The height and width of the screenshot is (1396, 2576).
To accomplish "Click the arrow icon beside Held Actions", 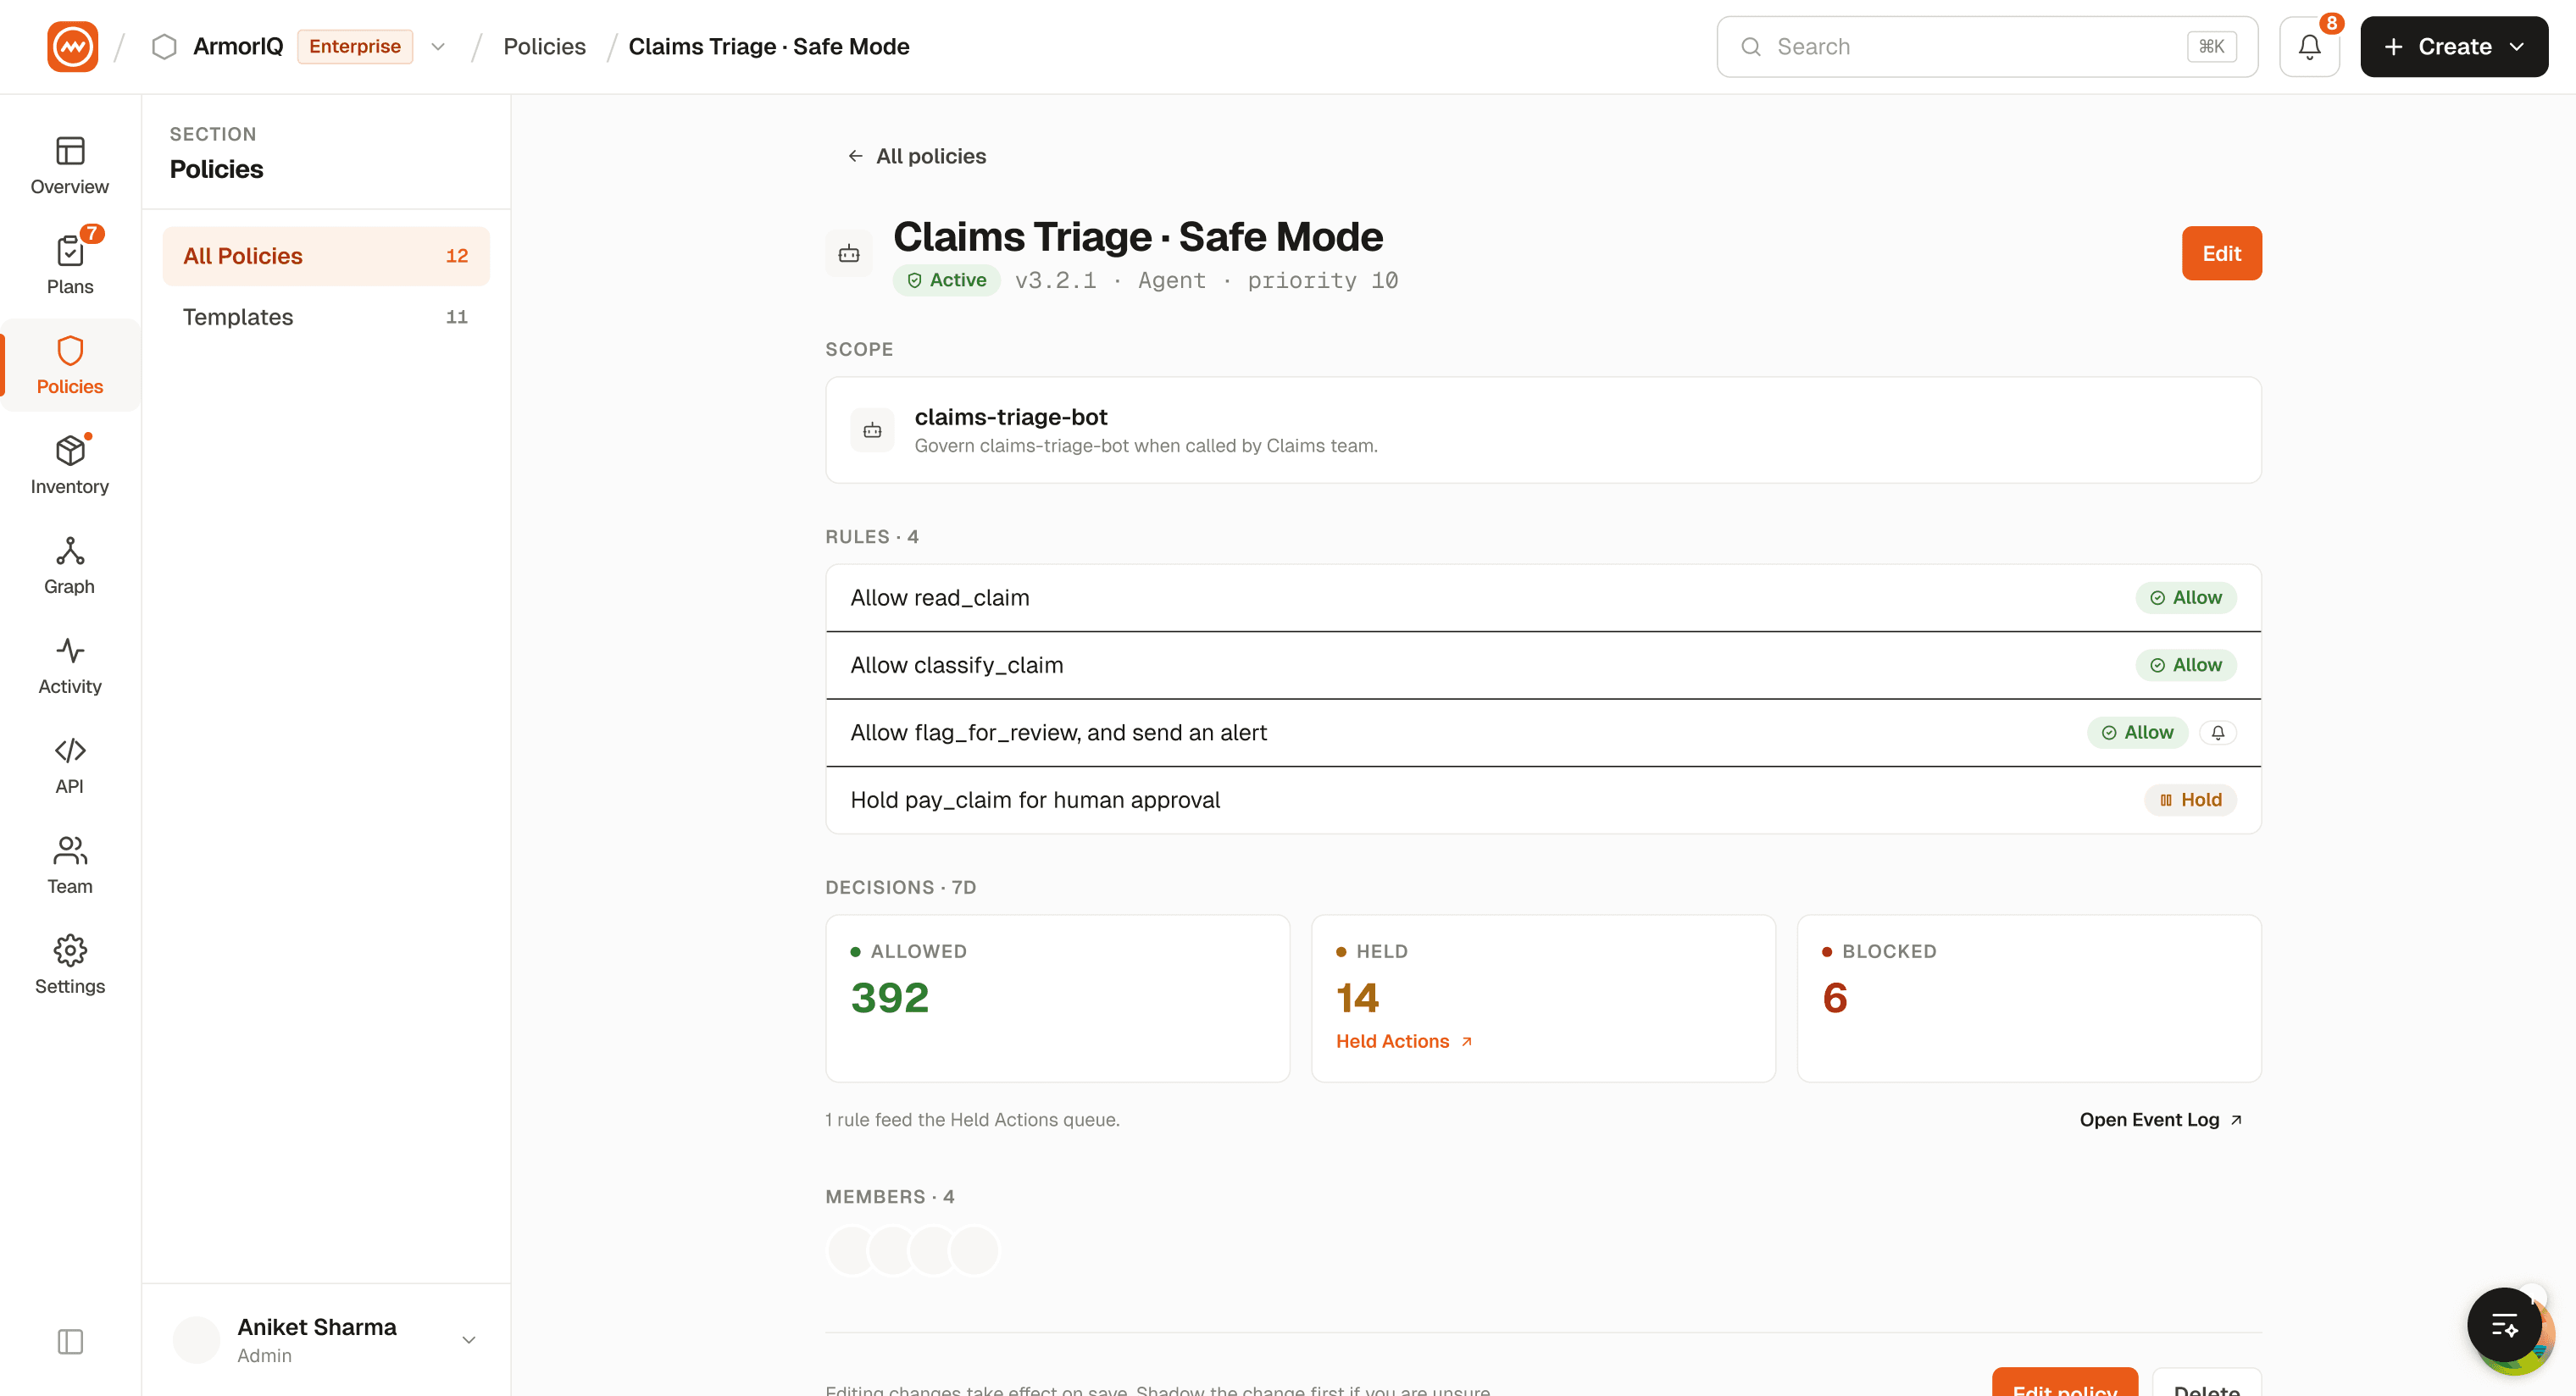I will pos(1467,1041).
